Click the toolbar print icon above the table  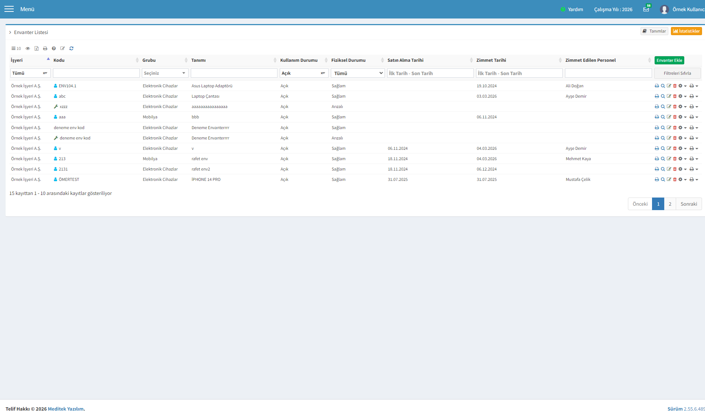tap(45, 48)
